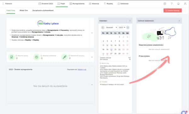Open the 2023 year dropdown
This screenshot has height=114, width=189.
[122, 27]
